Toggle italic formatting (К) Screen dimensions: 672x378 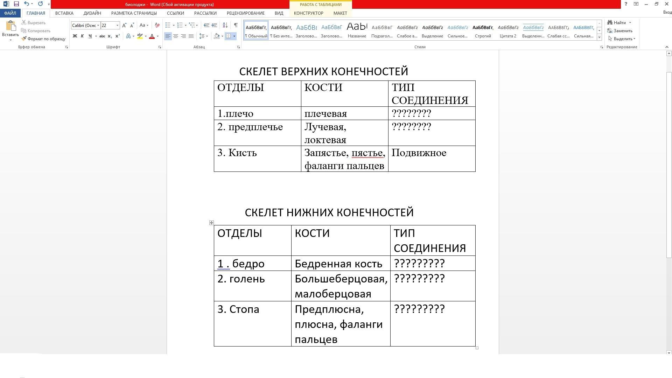tap(82, 36)
